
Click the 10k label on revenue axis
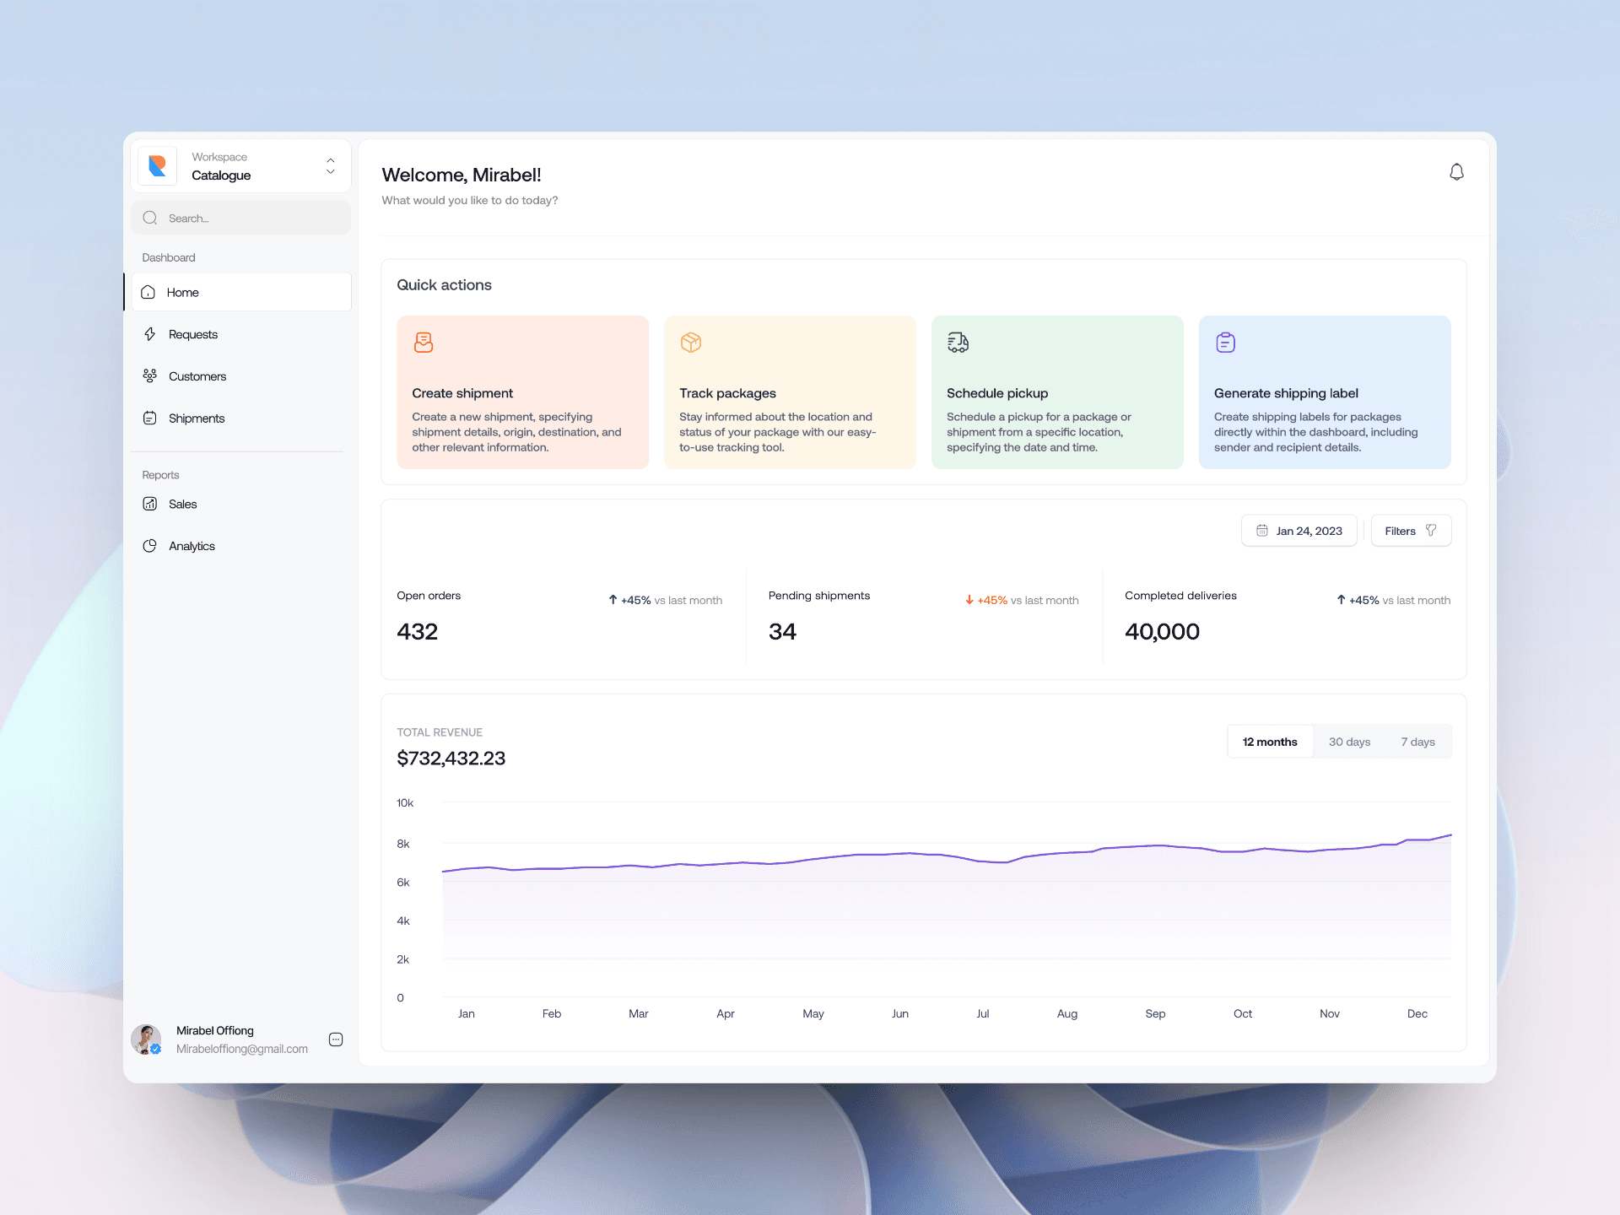tap(405, 802)
